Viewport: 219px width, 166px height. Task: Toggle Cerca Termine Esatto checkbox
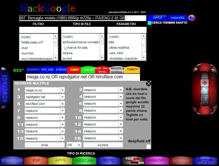[x=149, y=23]
